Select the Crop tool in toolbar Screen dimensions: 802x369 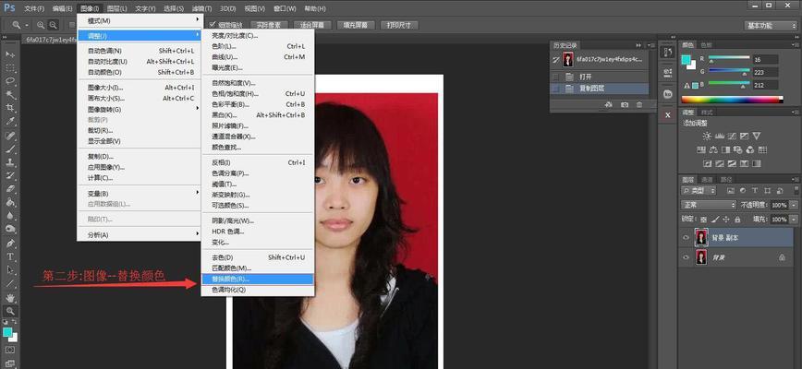click(x=10, y=108)
